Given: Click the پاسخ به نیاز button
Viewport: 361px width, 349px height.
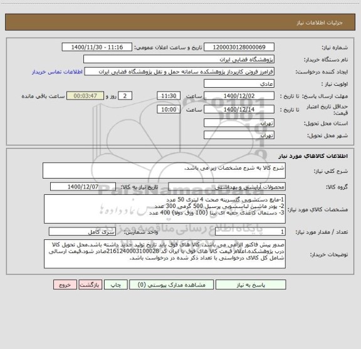Looking at the screenshot, I should point(251,284).
